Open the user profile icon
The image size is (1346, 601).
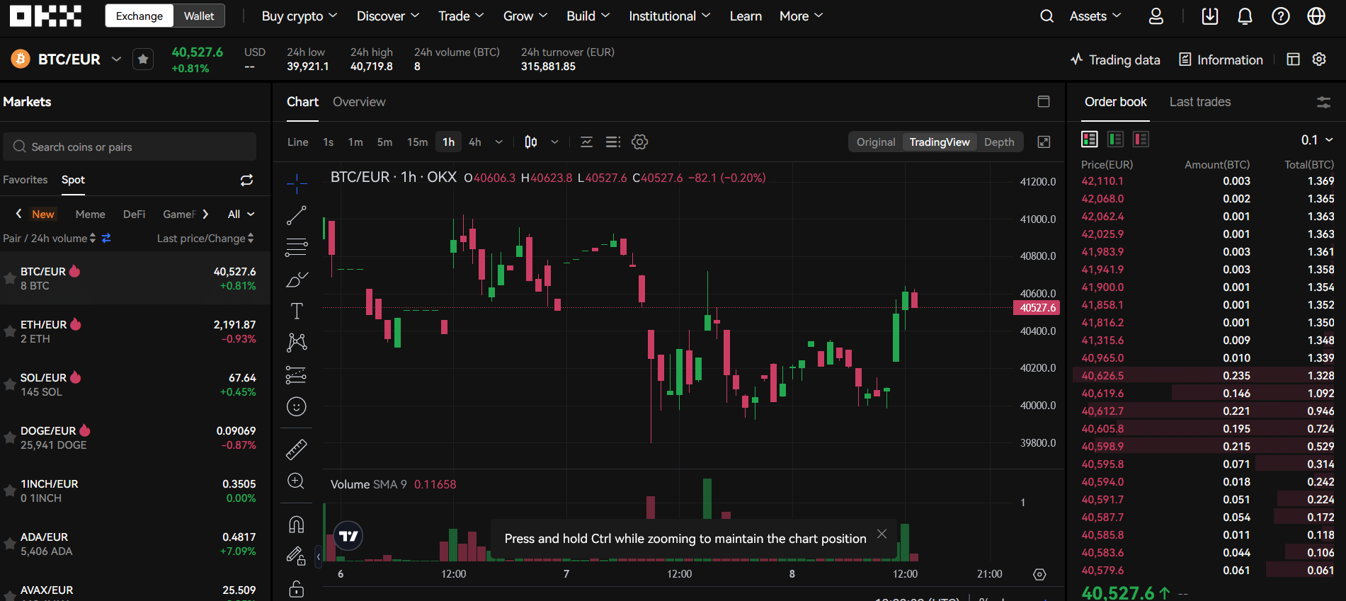coord(1156,16)
